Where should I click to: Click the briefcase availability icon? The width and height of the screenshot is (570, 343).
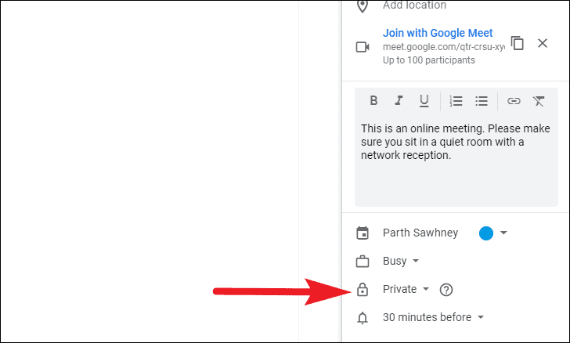363,261
